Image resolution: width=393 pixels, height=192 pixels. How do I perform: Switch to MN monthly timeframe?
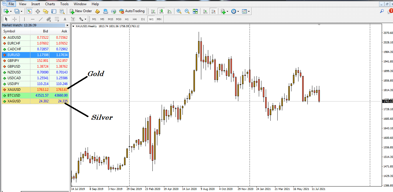coord(159,19)
